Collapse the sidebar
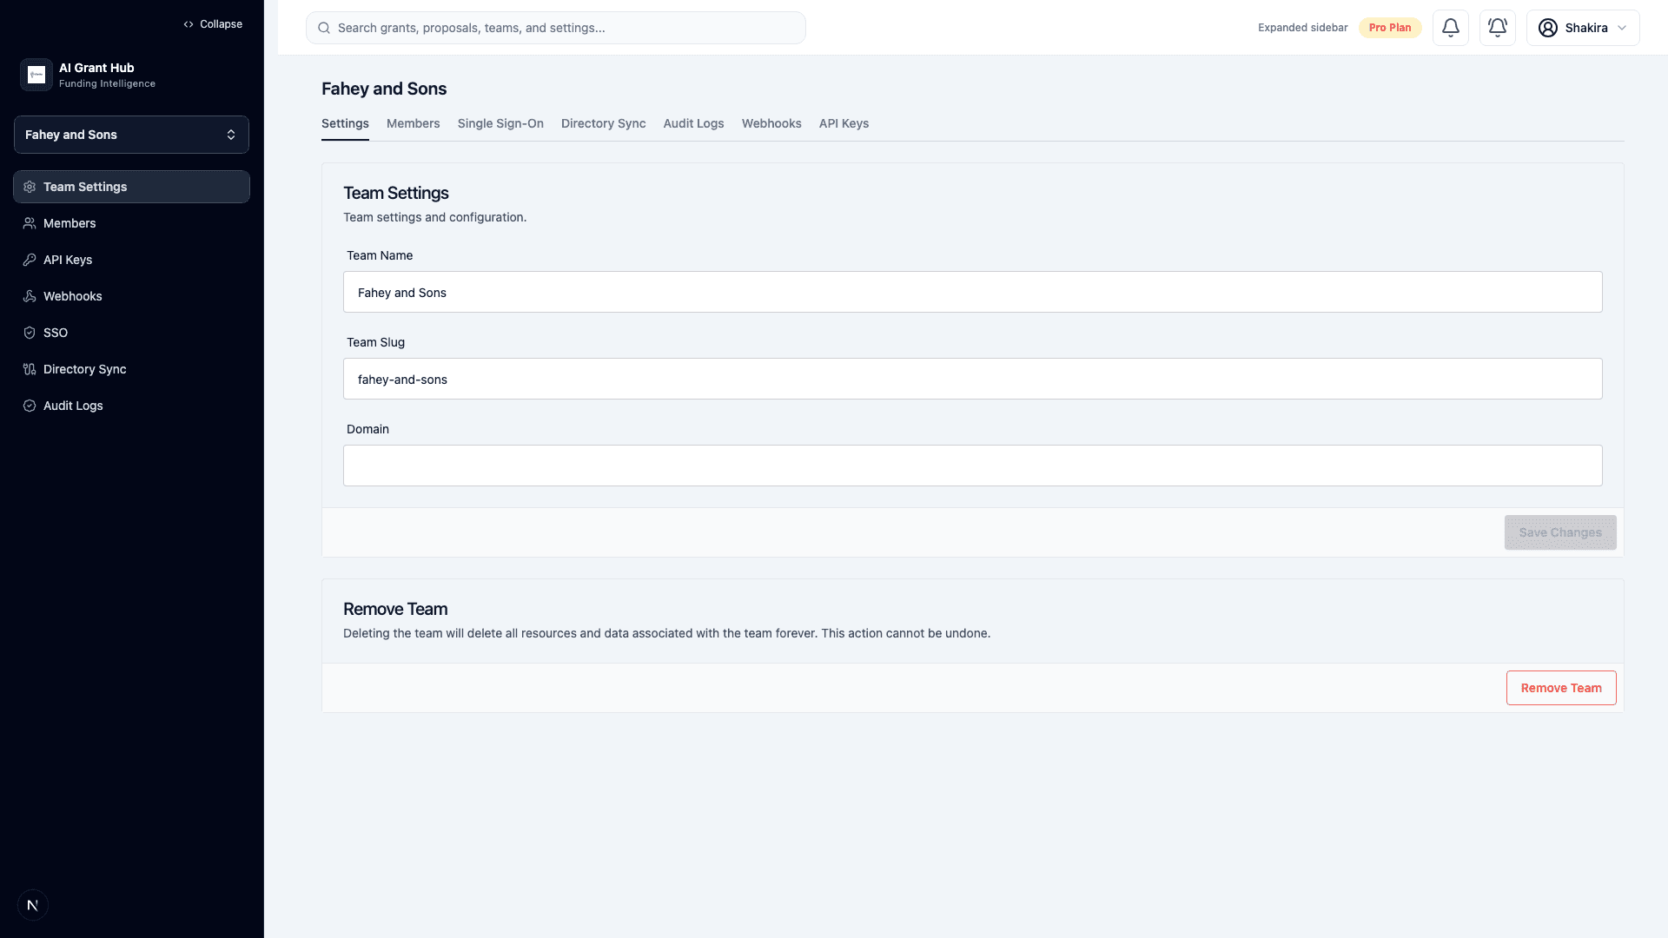This screenshot has width=1668, height=938. (x=212, y=23)
